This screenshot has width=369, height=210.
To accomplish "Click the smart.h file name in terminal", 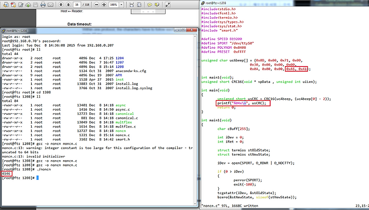I will click(122, 139).
